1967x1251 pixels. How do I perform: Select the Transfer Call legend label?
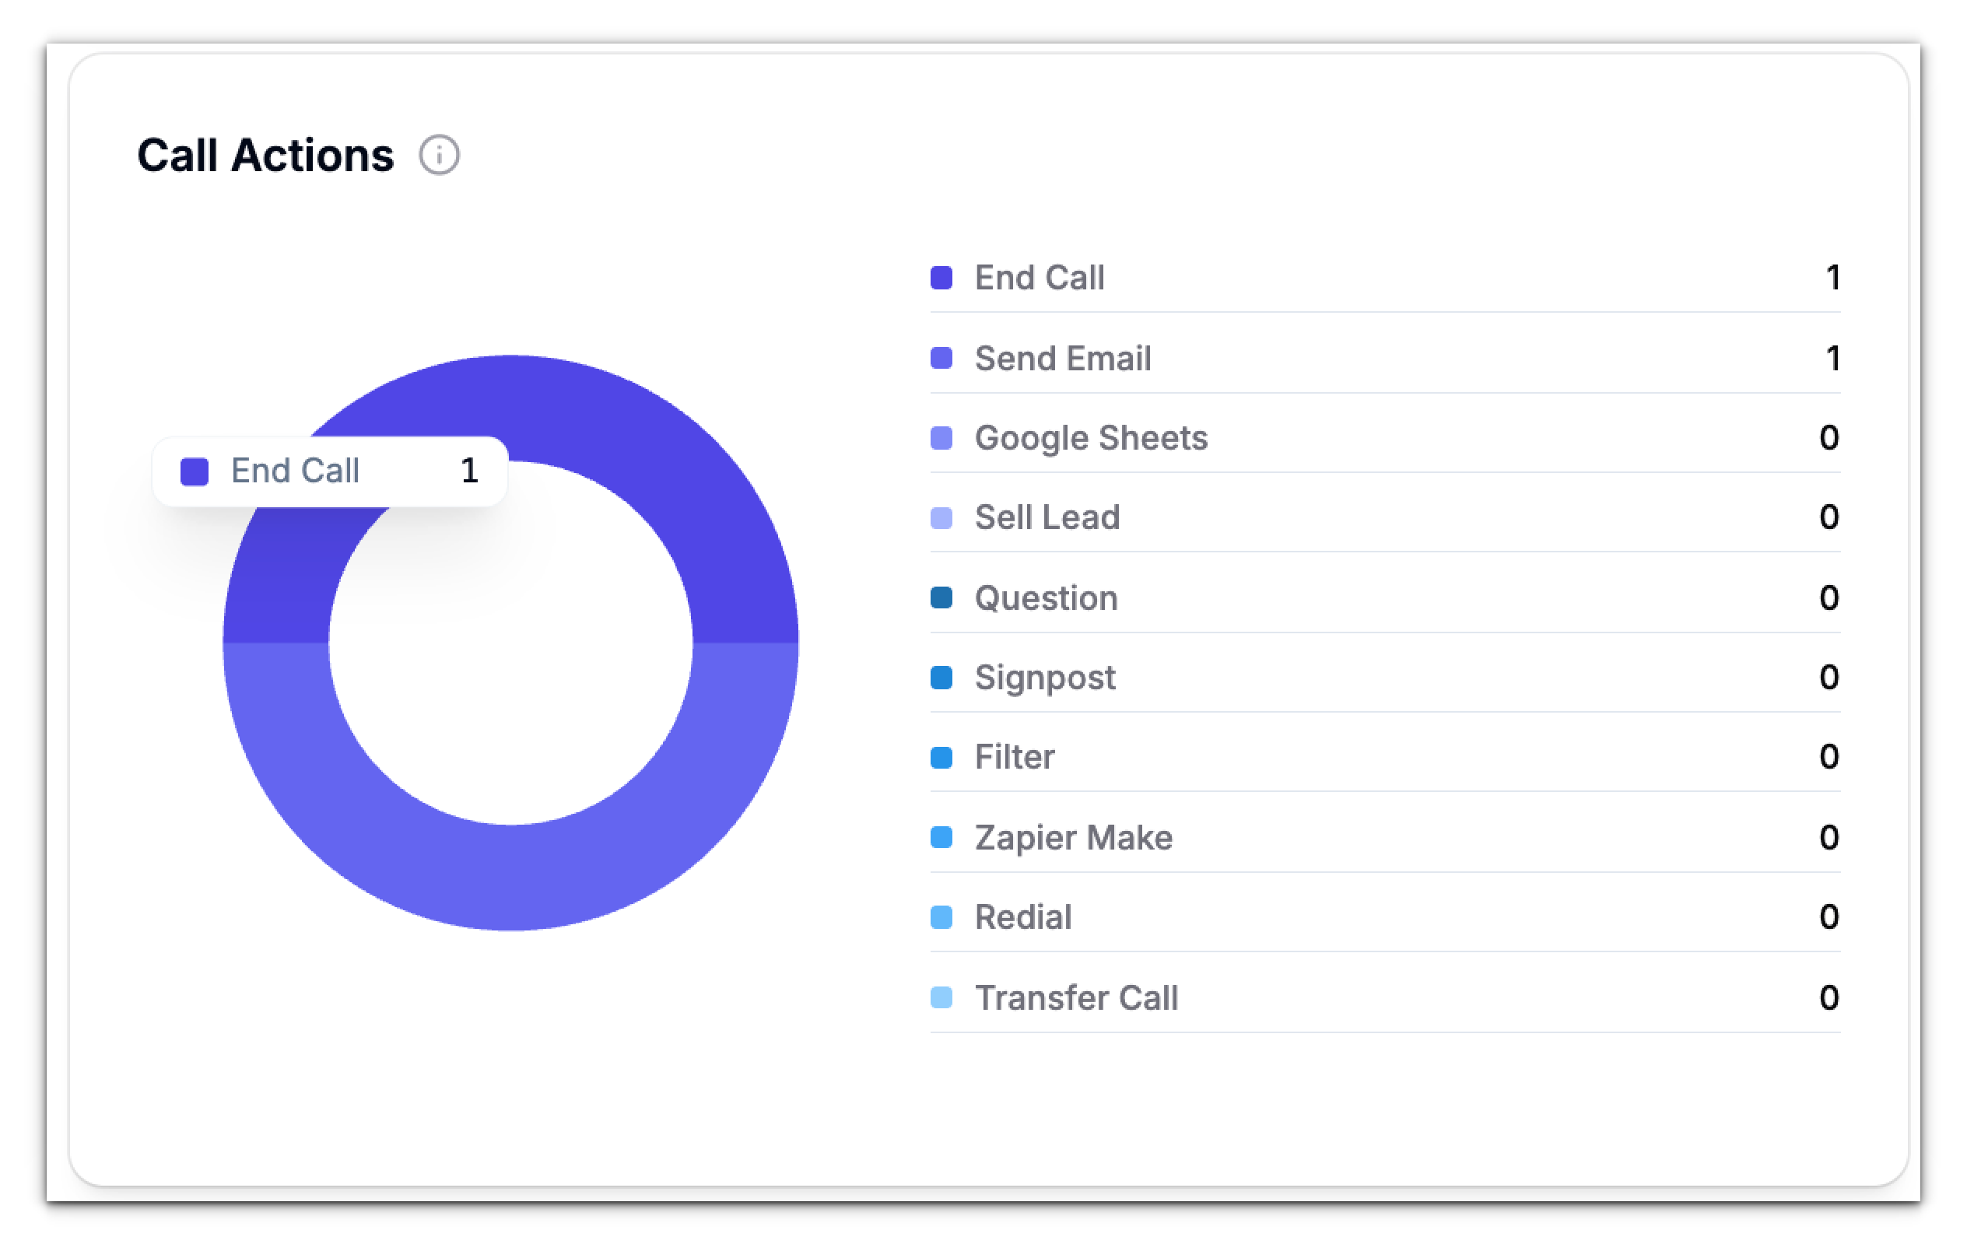(x=1076, y=998)
